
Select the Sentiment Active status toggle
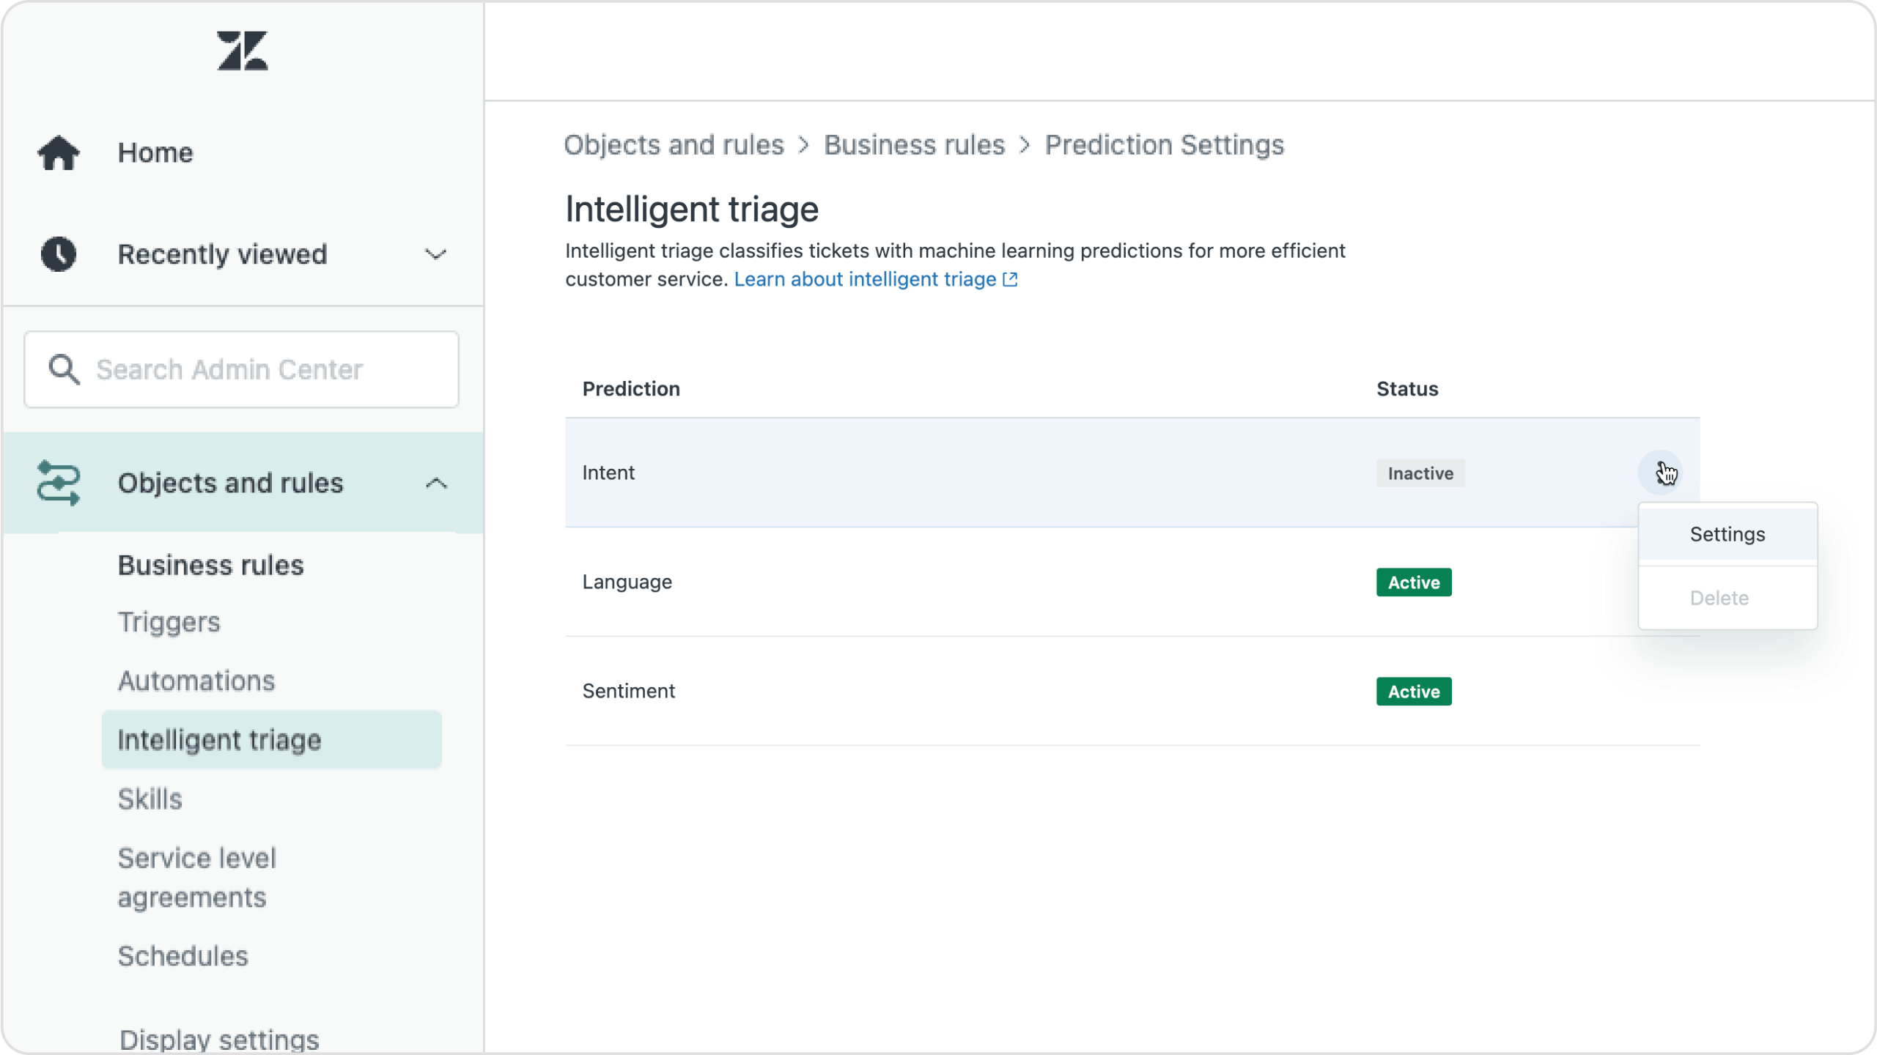pyautogui.click(x=1413, y=692)
